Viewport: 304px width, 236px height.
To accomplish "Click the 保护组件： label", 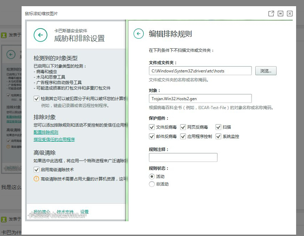I will [159, 118].
